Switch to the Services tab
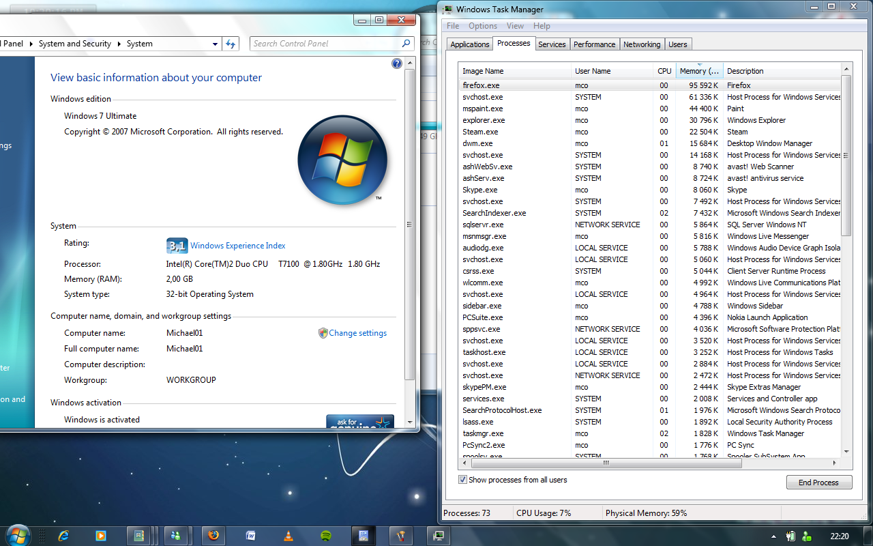The height and width of the screenshot is (546, 873). click(x=552, y=44)
